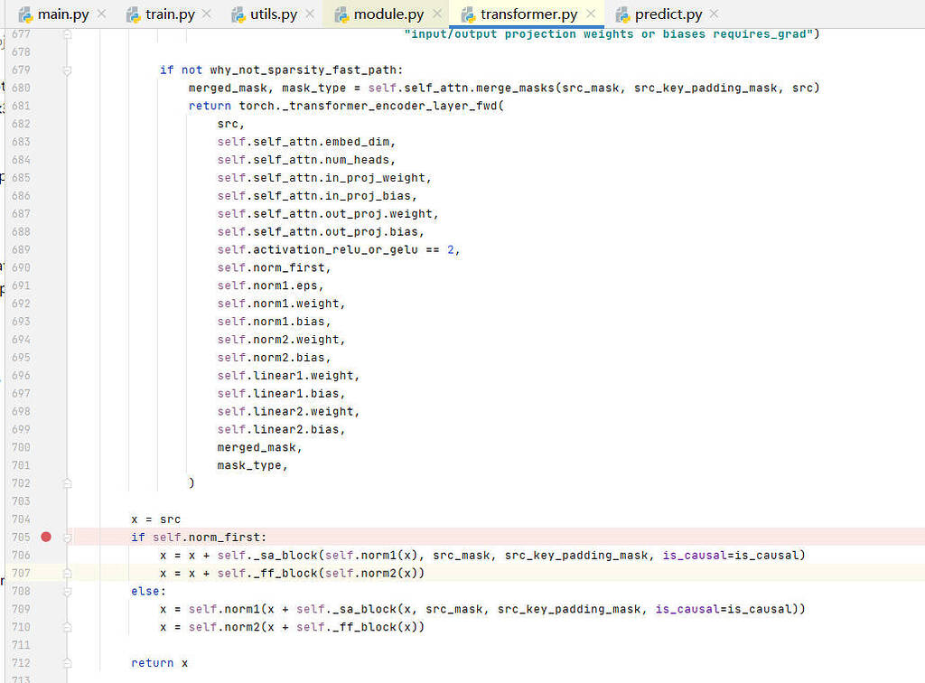Place cursor on the return x line

[159, 663]
